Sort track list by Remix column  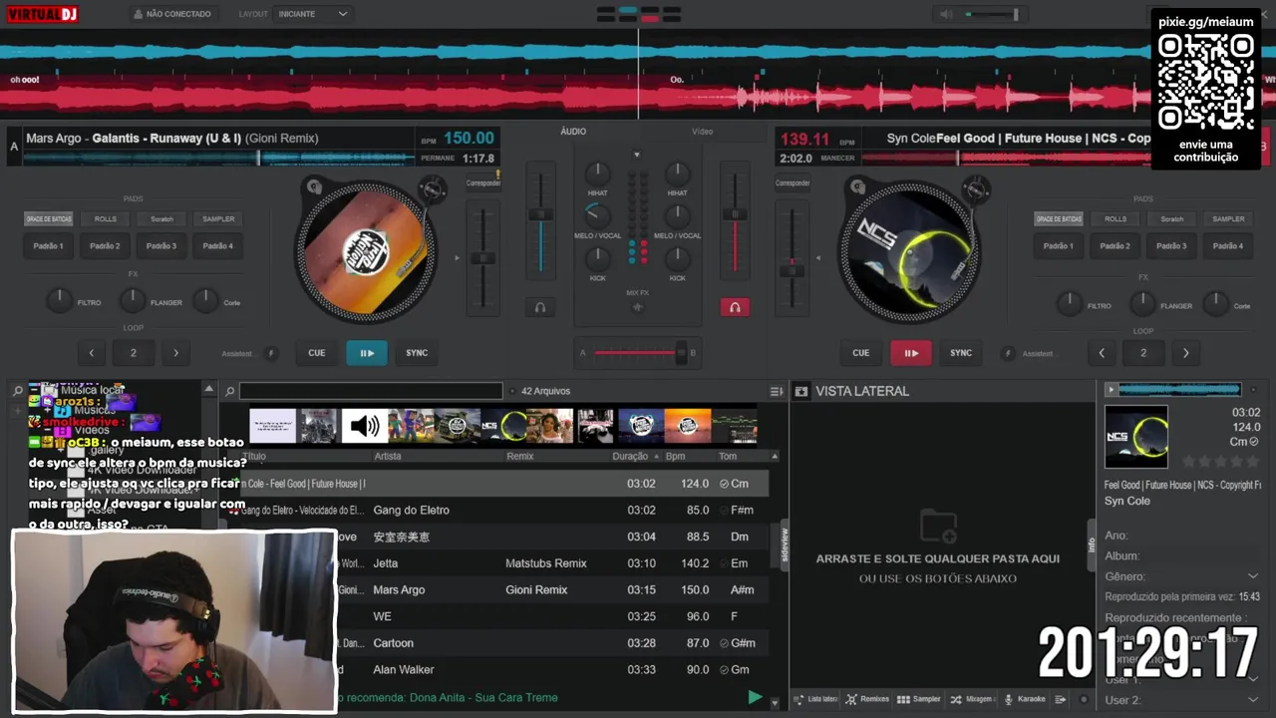click(x=519, y=456)
